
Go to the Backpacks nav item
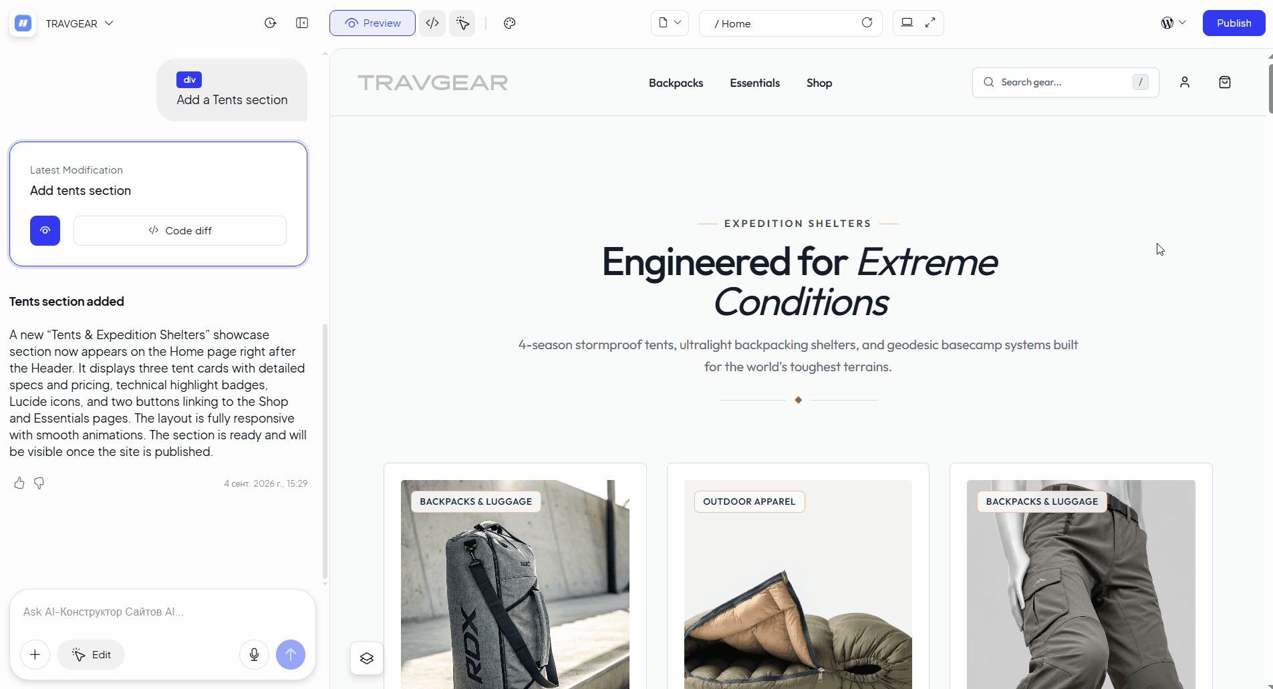(x=676, y=83)
